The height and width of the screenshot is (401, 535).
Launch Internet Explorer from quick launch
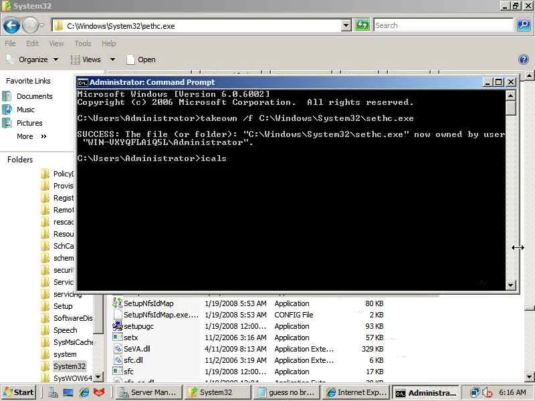coord(84,392)
